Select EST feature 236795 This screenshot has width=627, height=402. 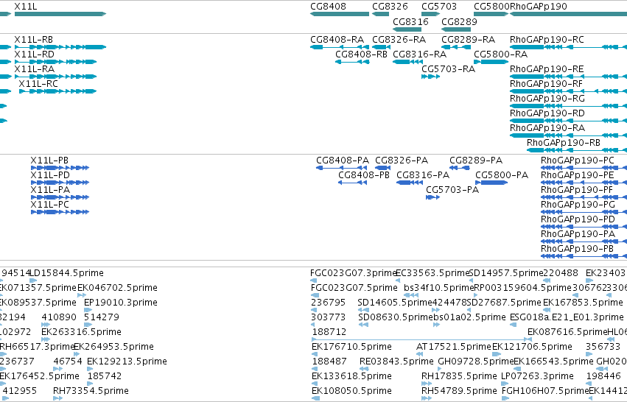coord(314,310)
